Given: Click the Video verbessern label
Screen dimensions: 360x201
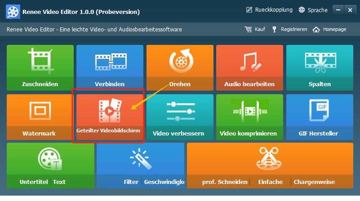Looking at the screenshot, I should click(178, 133).
